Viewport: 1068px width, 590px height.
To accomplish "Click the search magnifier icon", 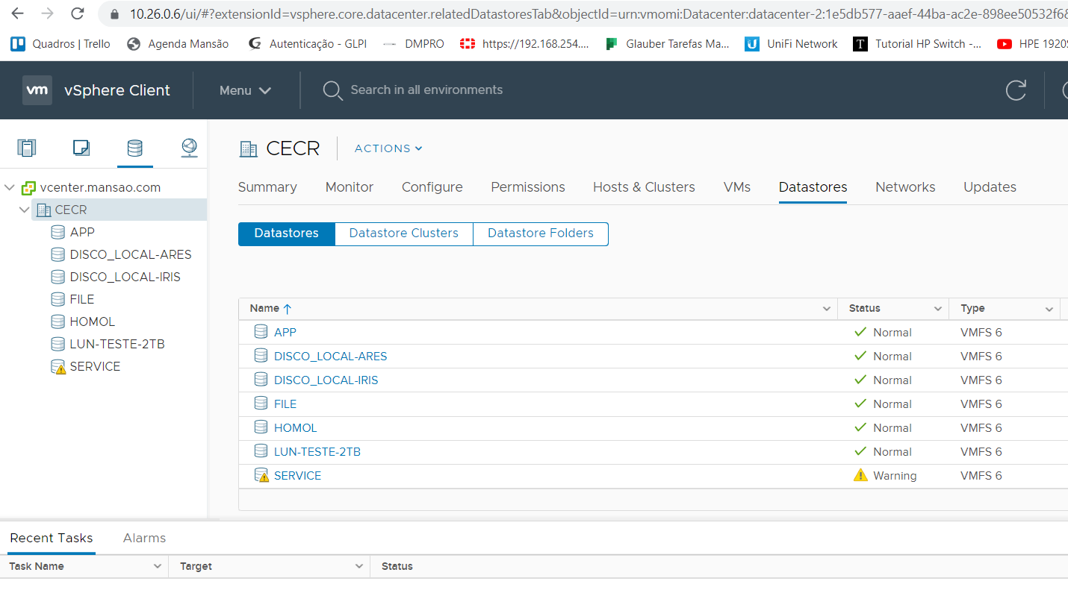I will pyautogui.click(x=332, y=90).
